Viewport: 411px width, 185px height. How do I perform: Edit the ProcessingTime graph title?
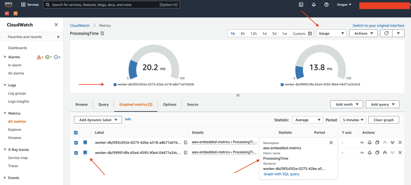coord(102,33)
